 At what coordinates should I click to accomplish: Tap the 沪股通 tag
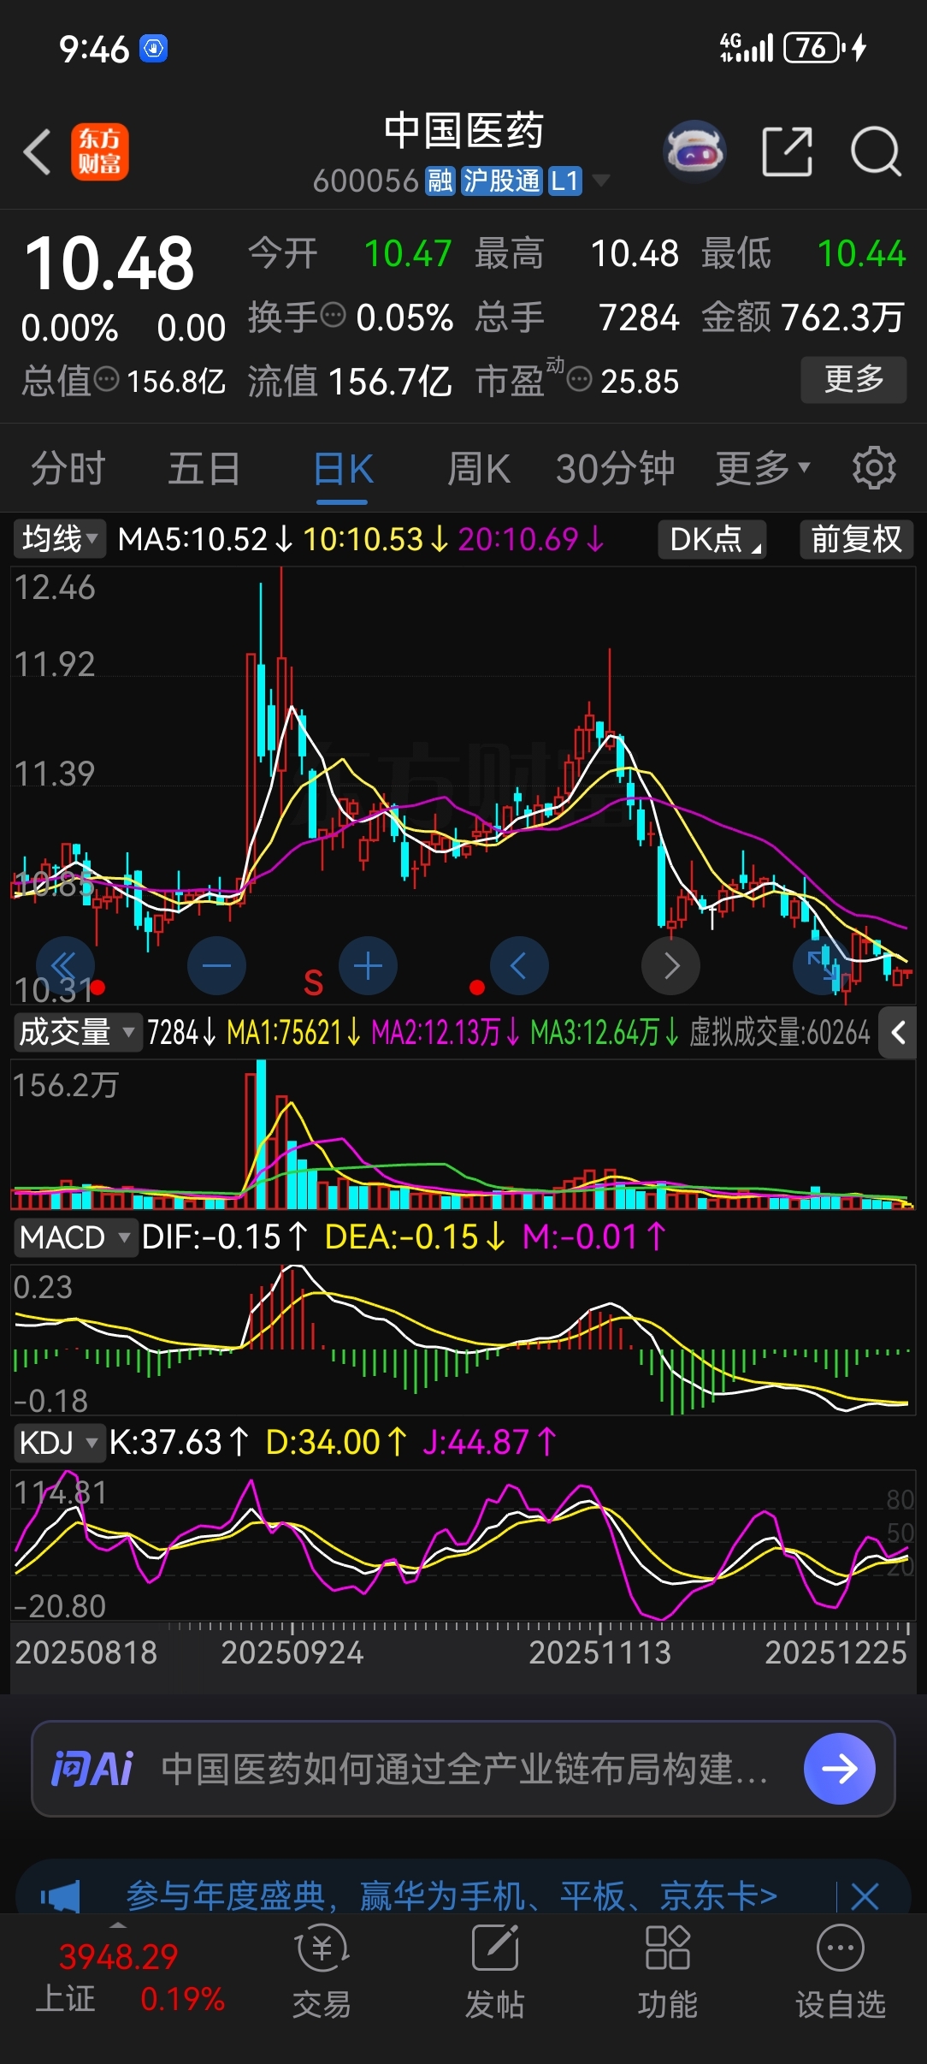pyautogui.click(x=501, y=181)
